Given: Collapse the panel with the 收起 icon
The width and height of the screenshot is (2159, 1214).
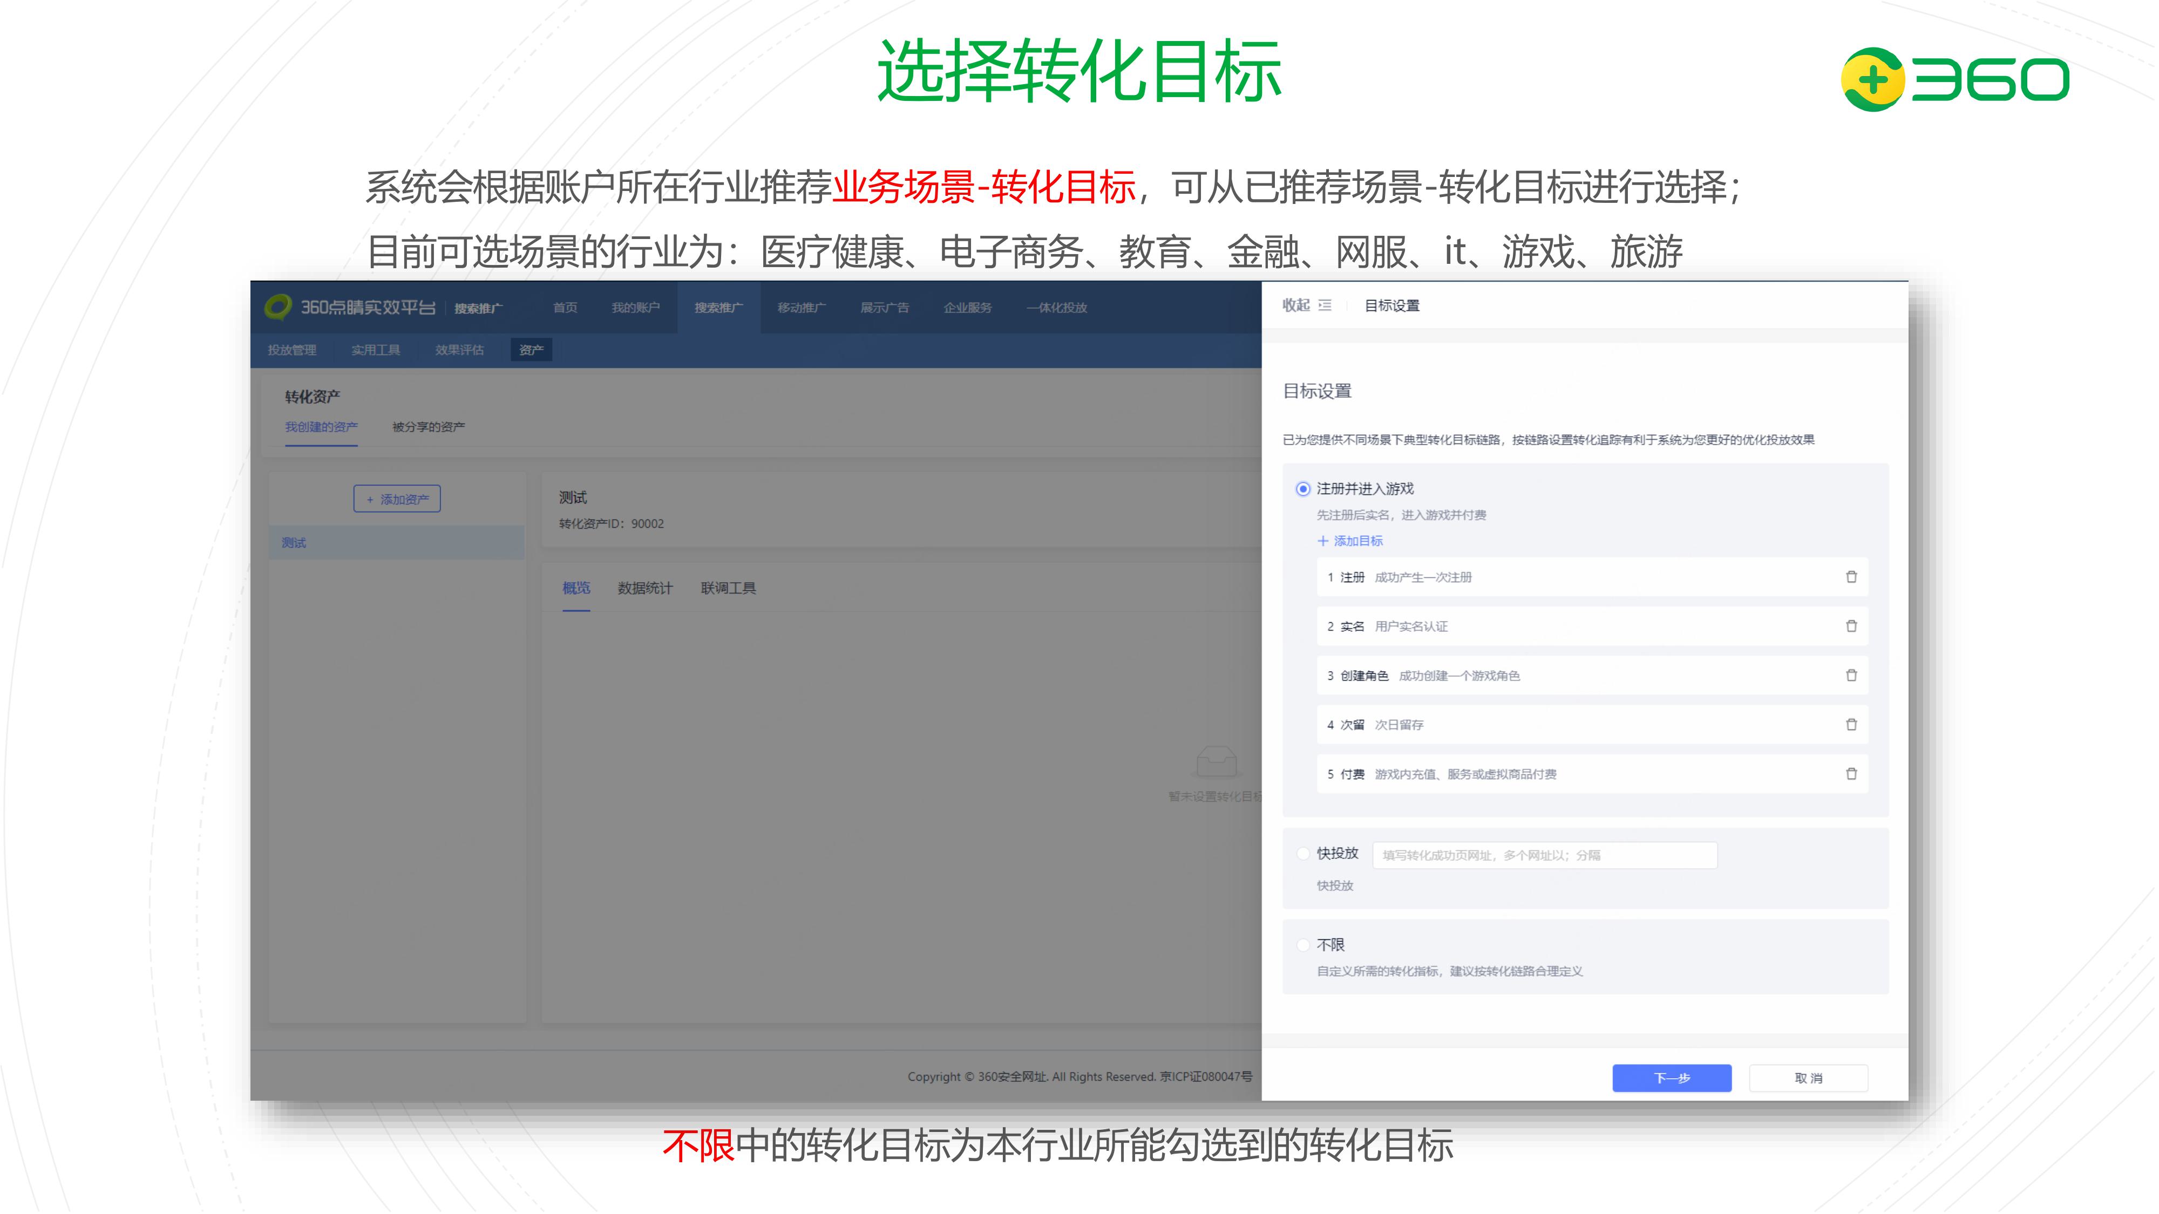Looking at the screenshot, I should click(x=1324, y=305).
